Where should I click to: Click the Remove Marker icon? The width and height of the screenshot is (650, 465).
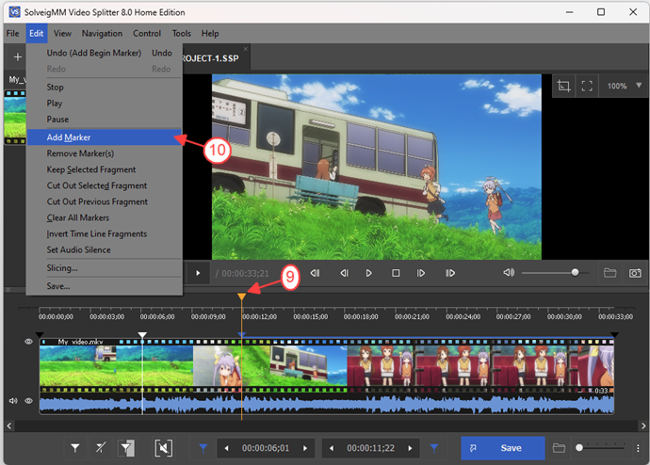coord(101,448)
